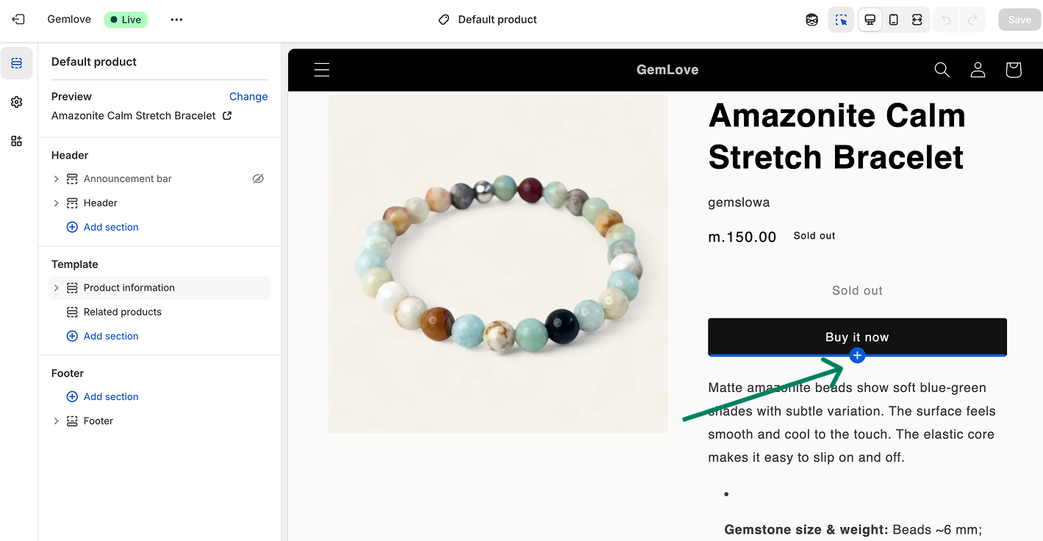Expand the Footer section tree
The width and height of the screenshot is (1043, 541).
pos(57,421)
